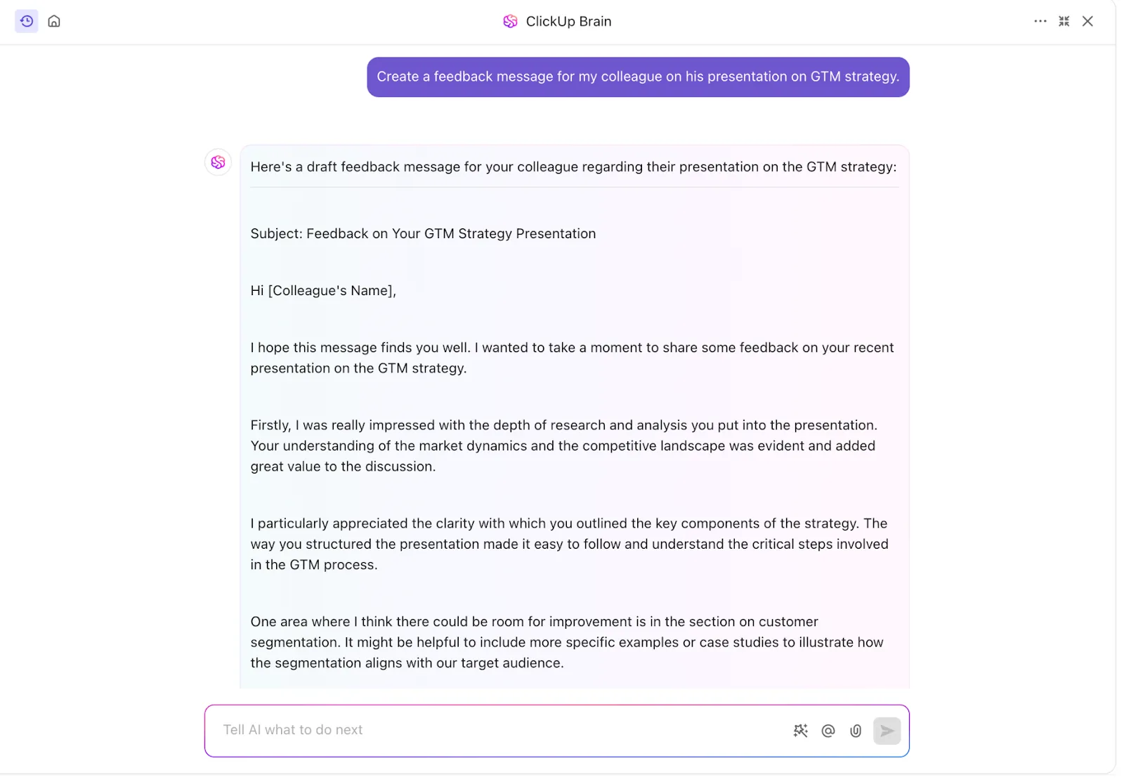Viewport: 1124px width, 782px height.
Task: Open the three-dot more options menu
Action: pyautogui.click(x=1040, y=21)
